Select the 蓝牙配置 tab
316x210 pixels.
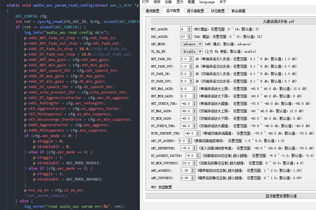click(x=173, y=11)
